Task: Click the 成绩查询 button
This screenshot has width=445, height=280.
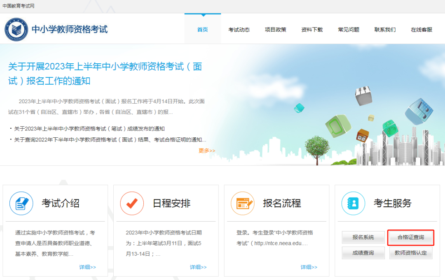Action: [x=363, y=252]
